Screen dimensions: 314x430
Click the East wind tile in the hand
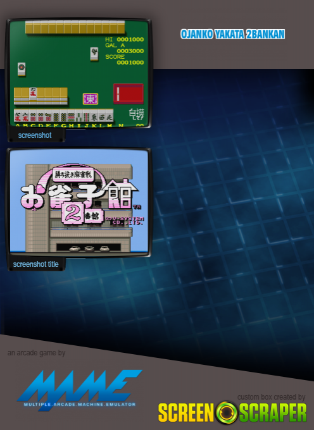click(x=94, y=116)
